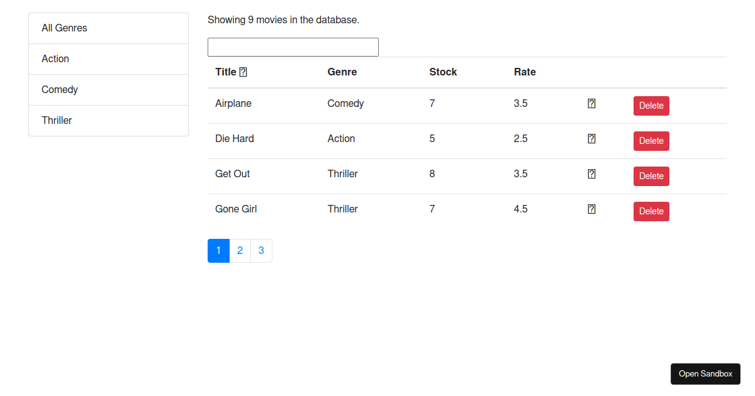
Task: Click the sort icon beside Title header
Action: 243,72
